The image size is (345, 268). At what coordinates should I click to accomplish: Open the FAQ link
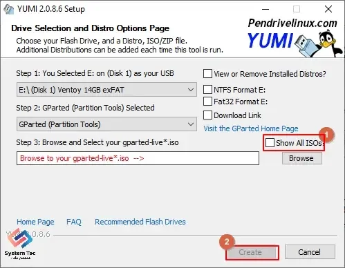(74, 222)
